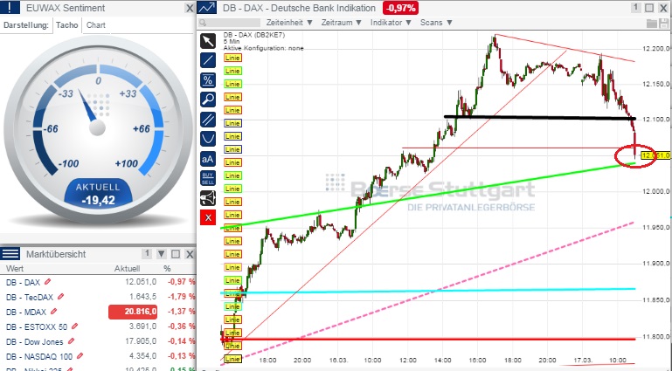
Task: Open the Zeitraum dropdown
Action: (x=342, y=23)
